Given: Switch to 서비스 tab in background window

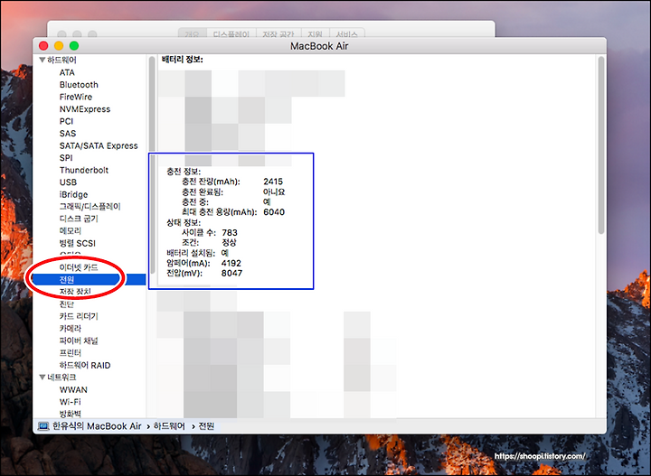Looking at the screenshot, I should pos(346,33).
